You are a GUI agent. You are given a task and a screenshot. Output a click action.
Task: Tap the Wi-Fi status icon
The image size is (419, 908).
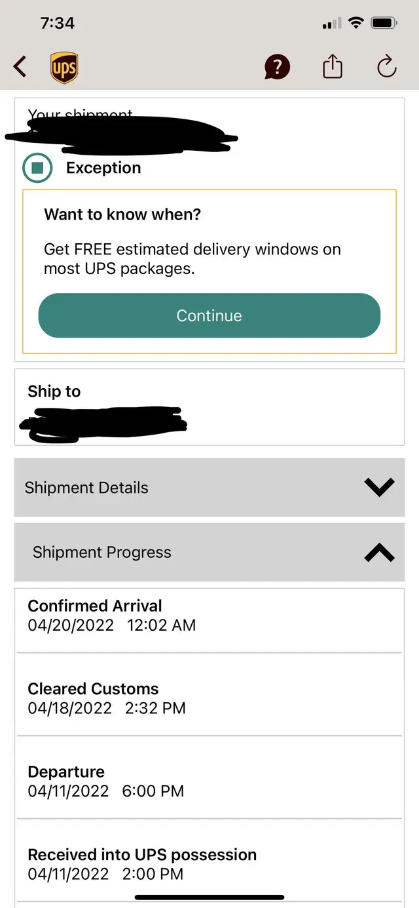pos(356,24)
